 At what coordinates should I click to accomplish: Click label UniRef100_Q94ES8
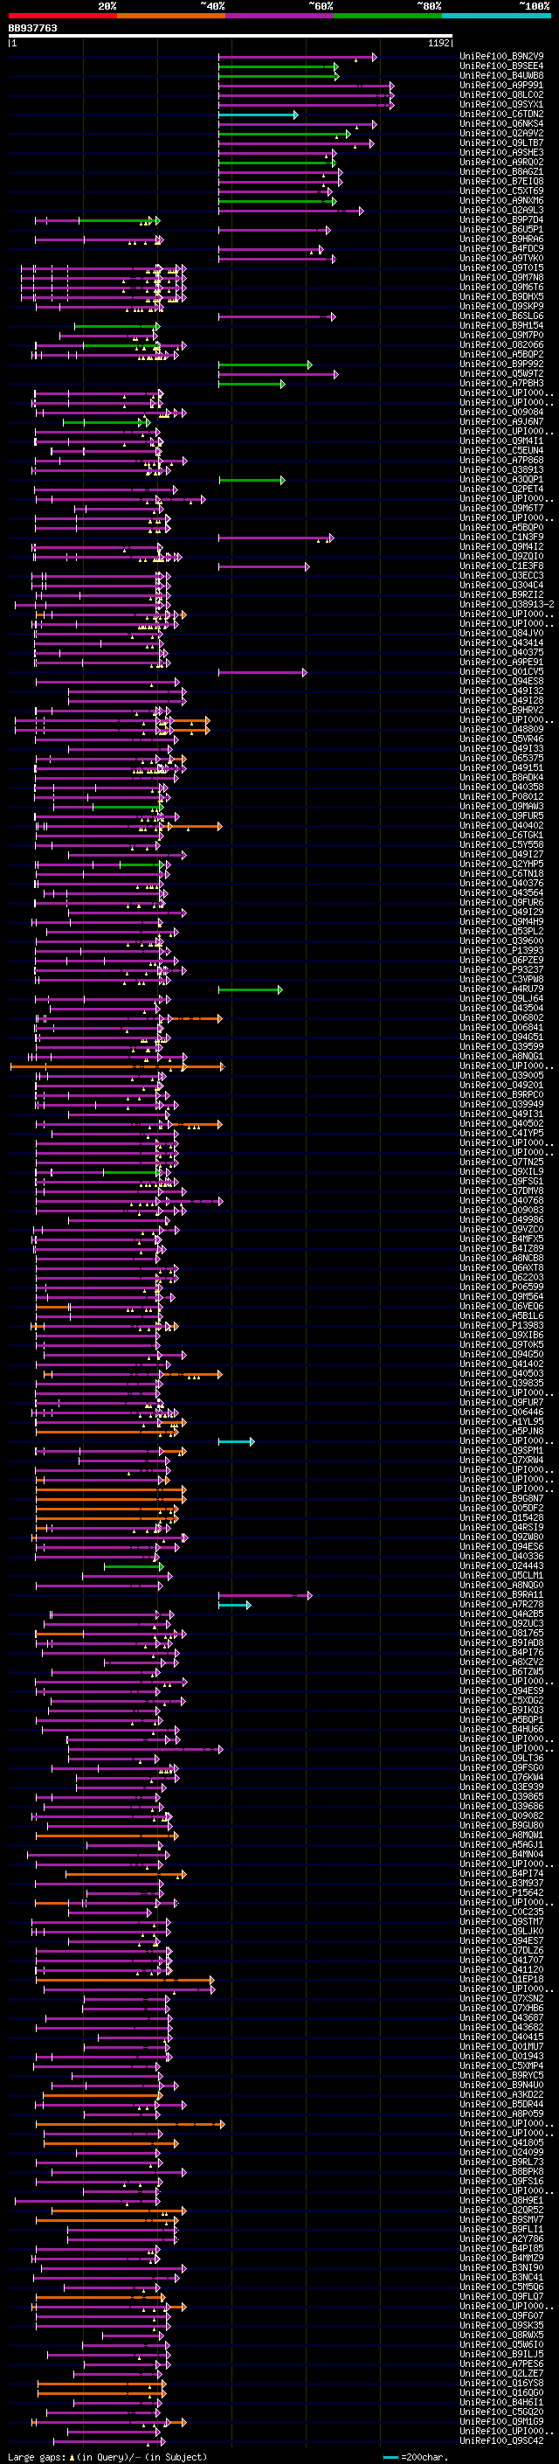tap(501, 681)
